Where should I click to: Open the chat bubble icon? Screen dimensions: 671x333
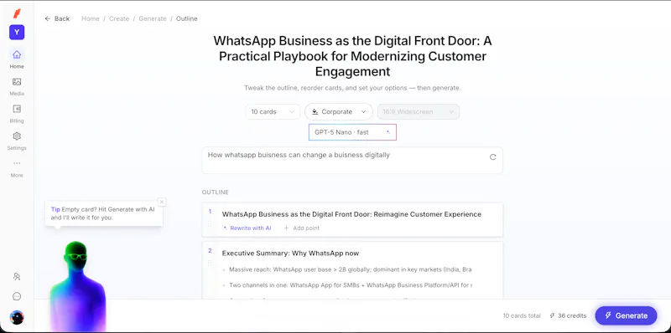pyautogui.click(x=17, y=296)
